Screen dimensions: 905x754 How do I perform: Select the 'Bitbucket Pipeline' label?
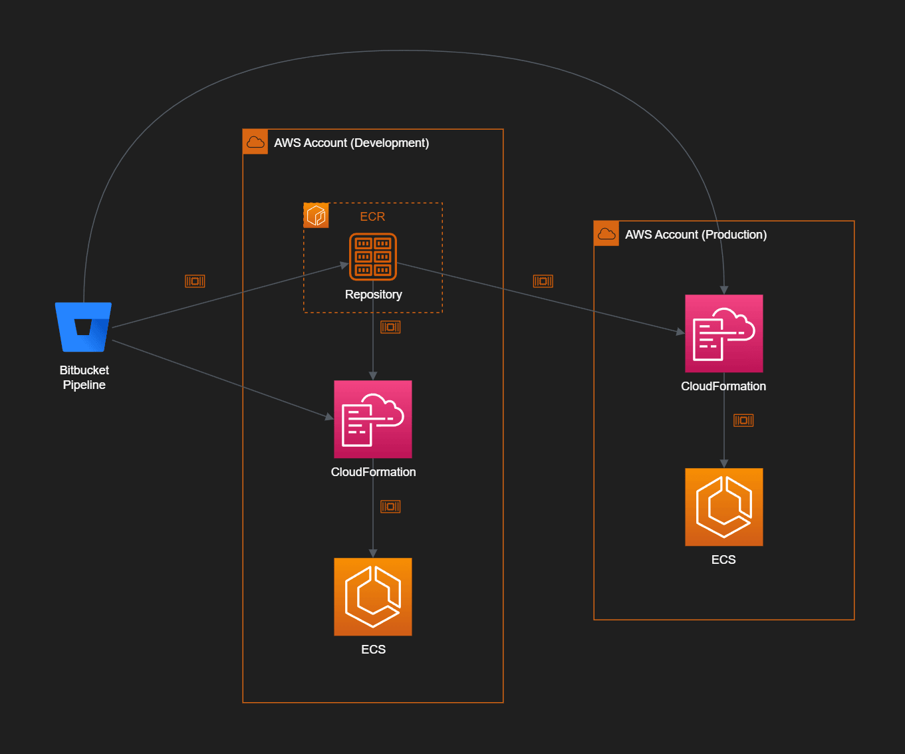point(84,378)
